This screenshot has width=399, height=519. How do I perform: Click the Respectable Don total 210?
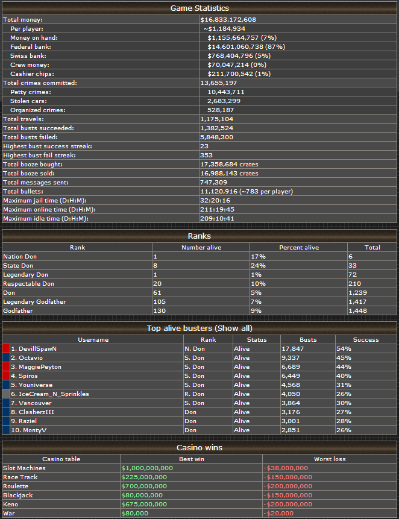point(354,284)
